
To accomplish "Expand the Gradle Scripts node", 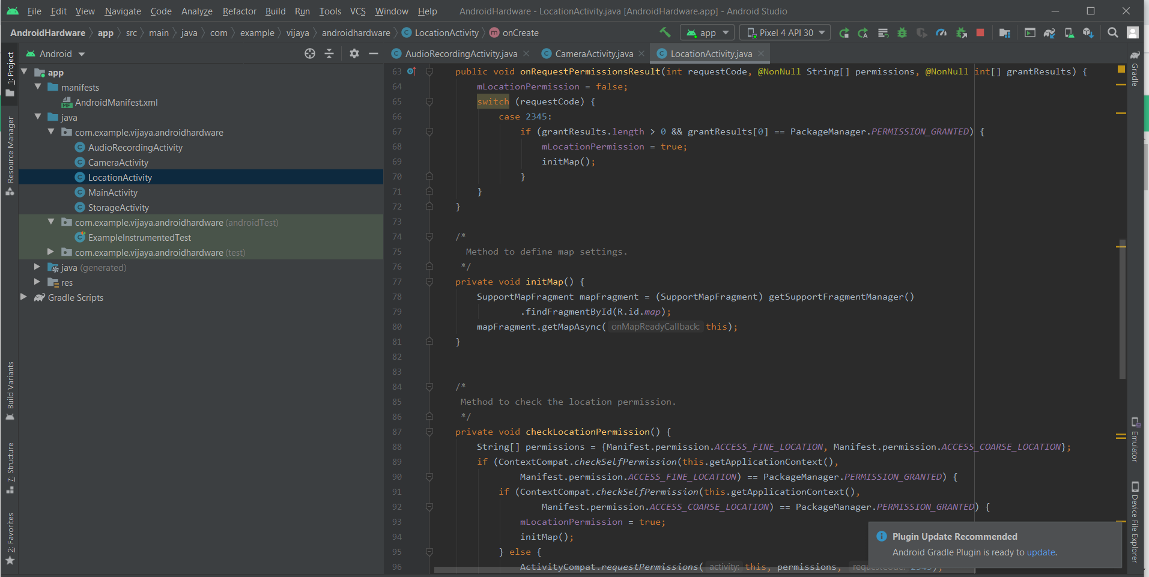I will coord(25,297).
